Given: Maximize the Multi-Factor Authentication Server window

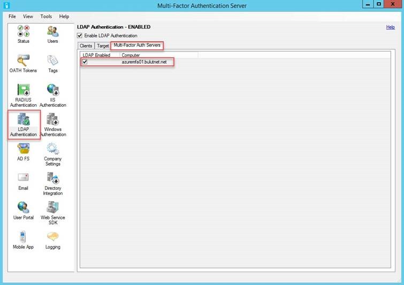Looking at the screenshot, I should click(x=379, y=4).
